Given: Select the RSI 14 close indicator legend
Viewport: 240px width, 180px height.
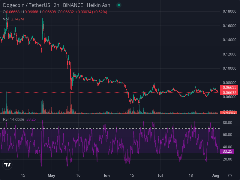Looking at the screenshot, I should (x=13, y=119).
